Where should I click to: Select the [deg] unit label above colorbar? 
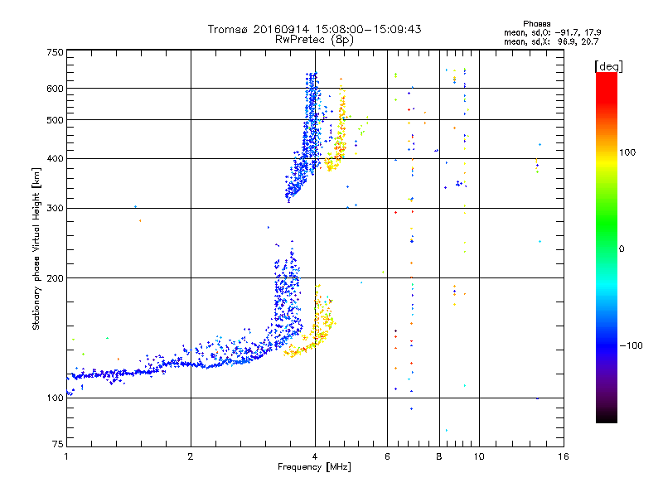(x=609, y=65)
